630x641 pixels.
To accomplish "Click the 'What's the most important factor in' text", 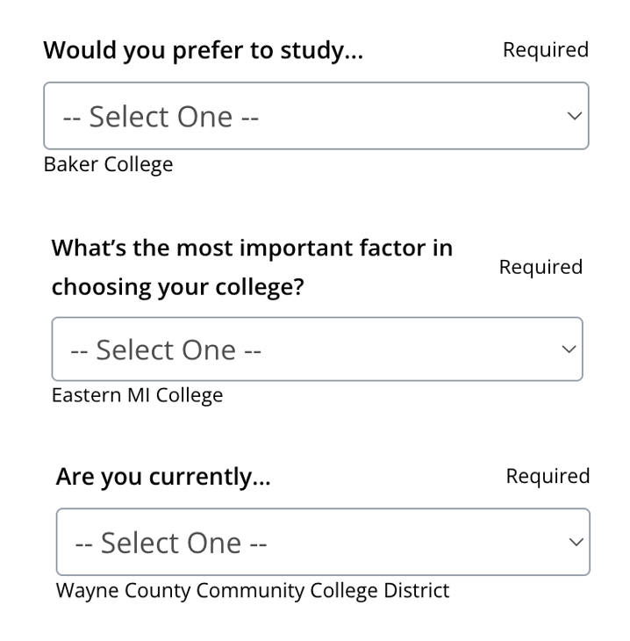I will pyautogui.click(x=252, y=248).
